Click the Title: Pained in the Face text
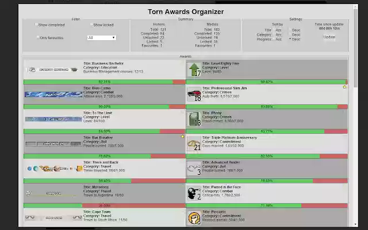The width and height of the screenshot is (368, 230). [221, 187]
